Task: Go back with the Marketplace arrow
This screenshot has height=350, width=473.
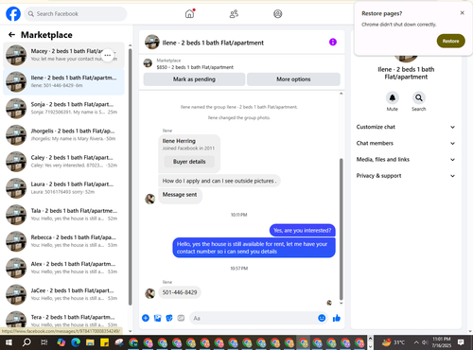Action: (11, 35)
